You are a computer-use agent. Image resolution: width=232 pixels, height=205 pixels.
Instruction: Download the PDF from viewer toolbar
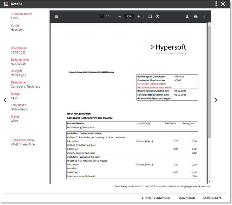point(187,16)
